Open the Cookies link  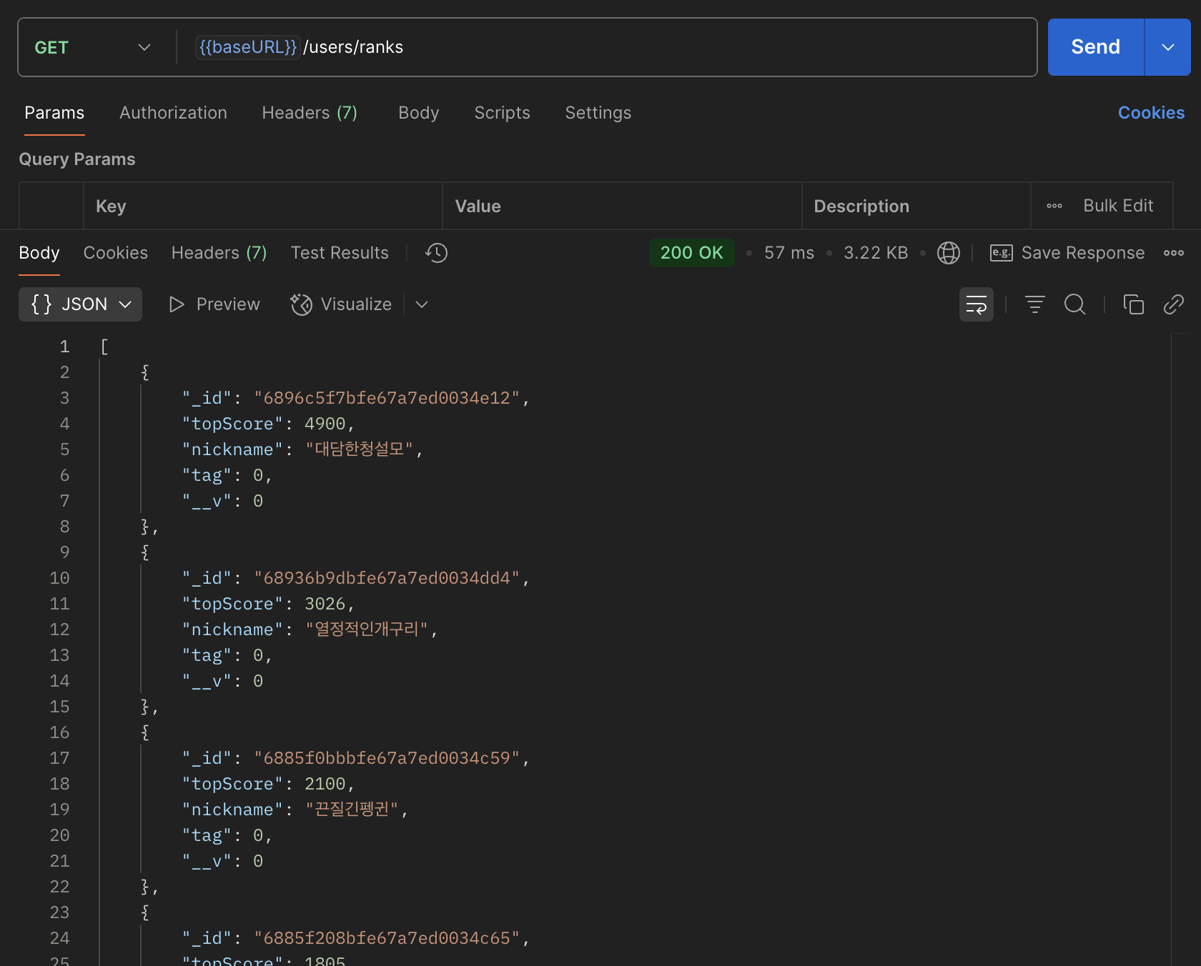[1151, 113]
